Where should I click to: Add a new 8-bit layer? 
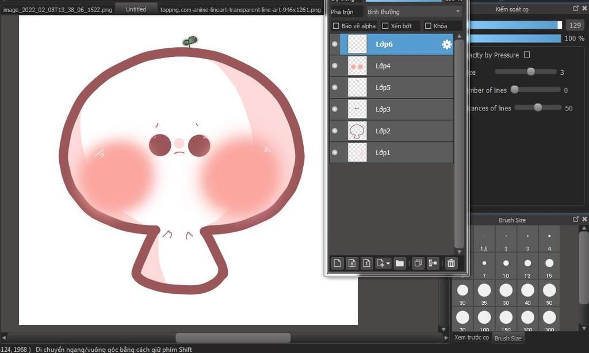pyautogui.click(x=353, y=263)
